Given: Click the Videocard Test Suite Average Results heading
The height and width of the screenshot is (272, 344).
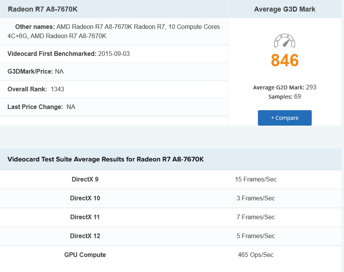Looking at the screenshot, I should tap(106, 159).
